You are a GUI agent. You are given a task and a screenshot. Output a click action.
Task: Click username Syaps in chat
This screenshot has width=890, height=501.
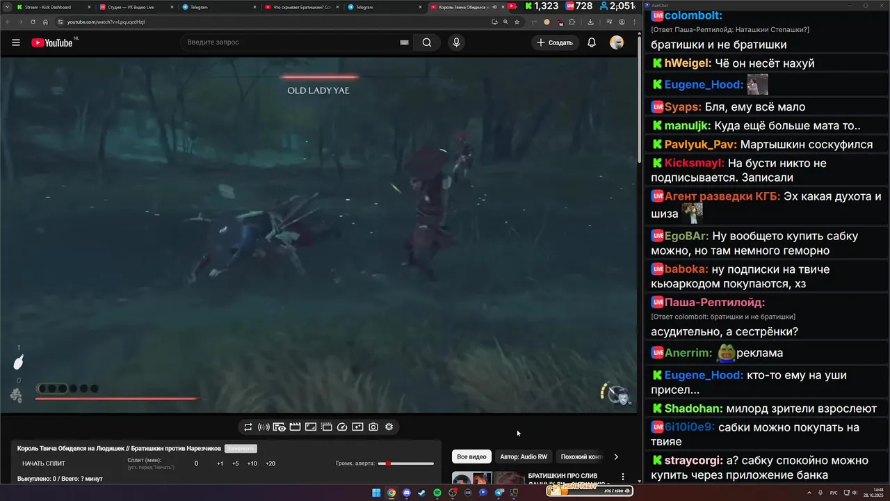coord(682,107)
